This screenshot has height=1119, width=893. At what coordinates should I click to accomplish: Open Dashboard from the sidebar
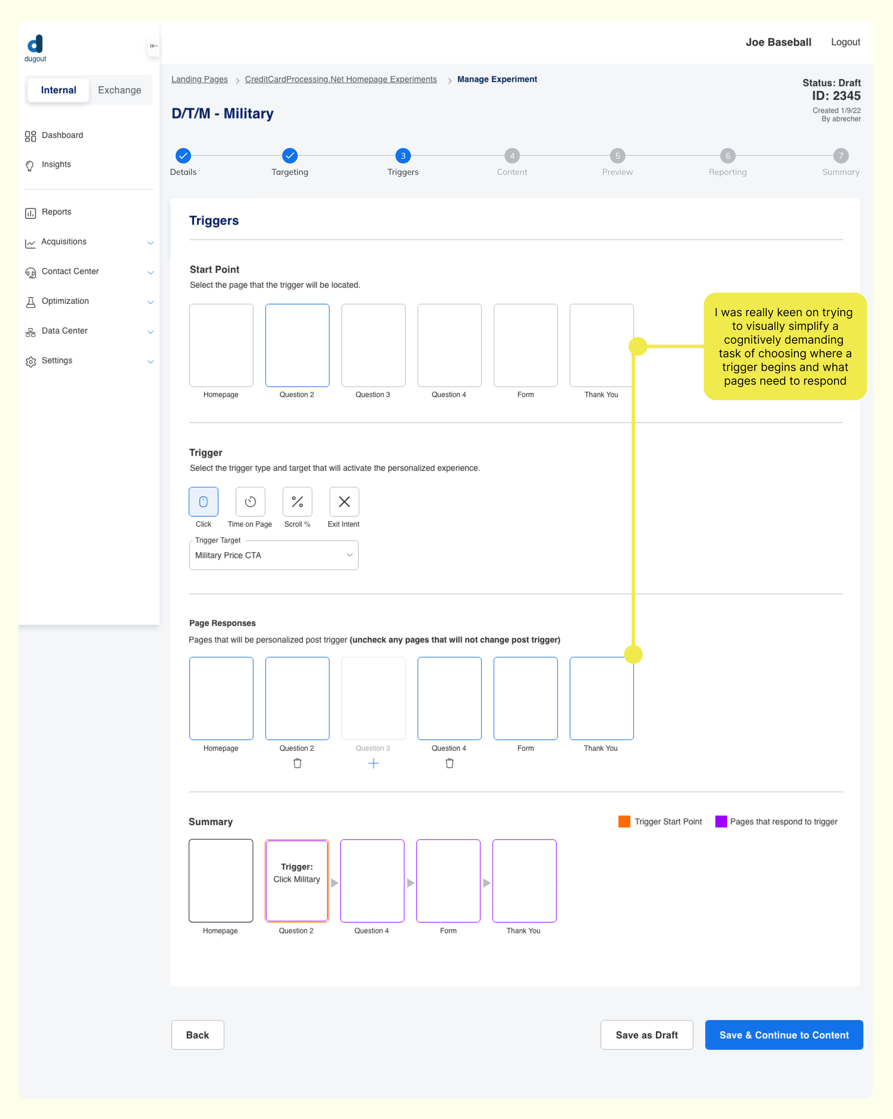pos(62,135)
